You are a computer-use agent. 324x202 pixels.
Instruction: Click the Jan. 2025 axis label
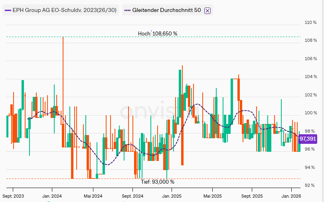click(x=172, y=196)
